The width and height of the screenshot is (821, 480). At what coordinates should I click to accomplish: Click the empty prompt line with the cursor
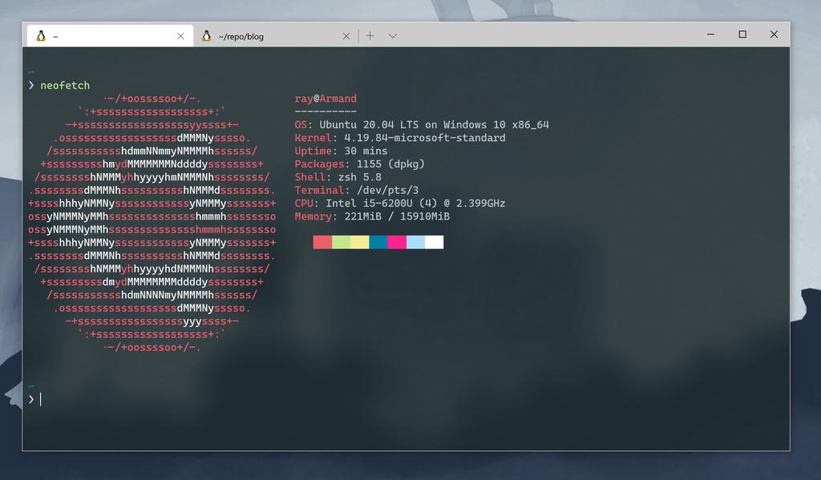(35, 399)
